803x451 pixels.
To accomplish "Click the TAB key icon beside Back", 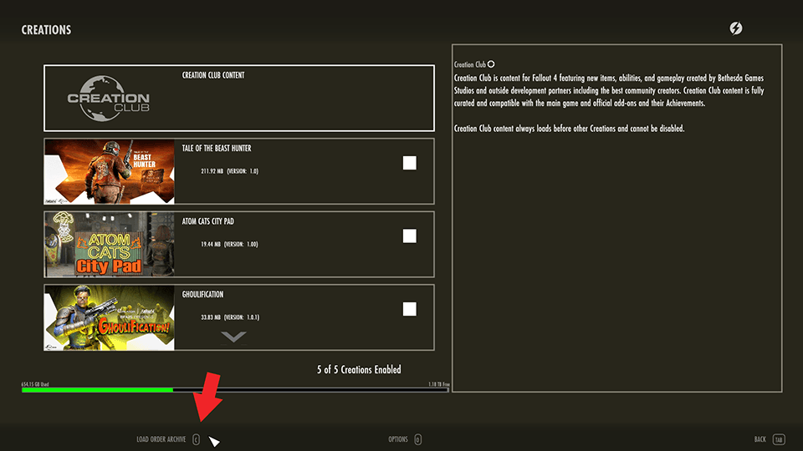I will pyautogui.click(x=778, y=439).
